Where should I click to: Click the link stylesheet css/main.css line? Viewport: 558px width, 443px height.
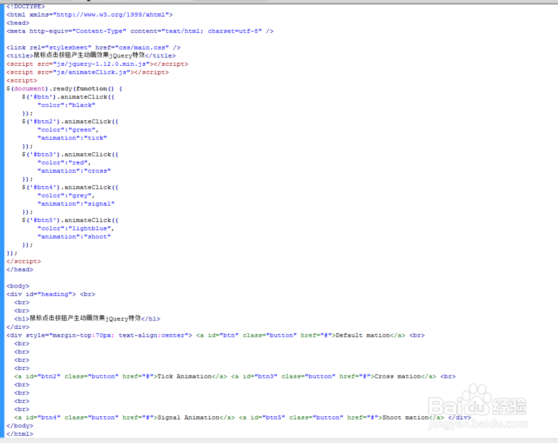coord(94,47)
